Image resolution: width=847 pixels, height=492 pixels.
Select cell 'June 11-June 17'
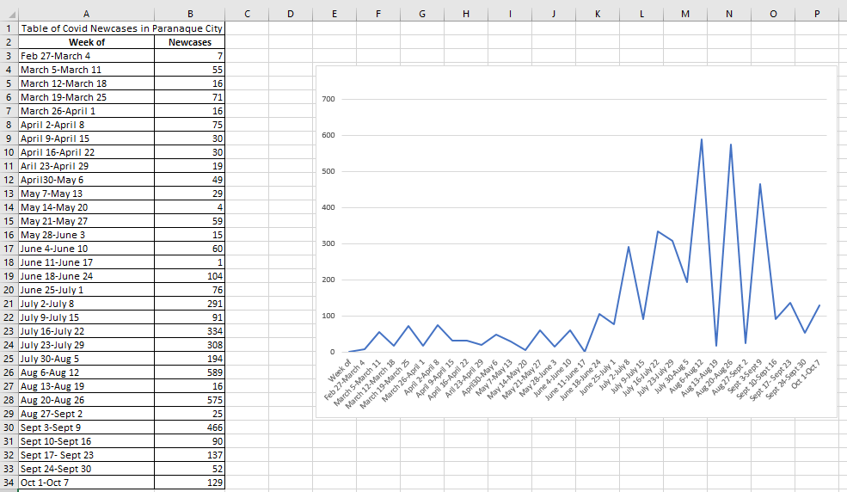click(x=87, y=262)
